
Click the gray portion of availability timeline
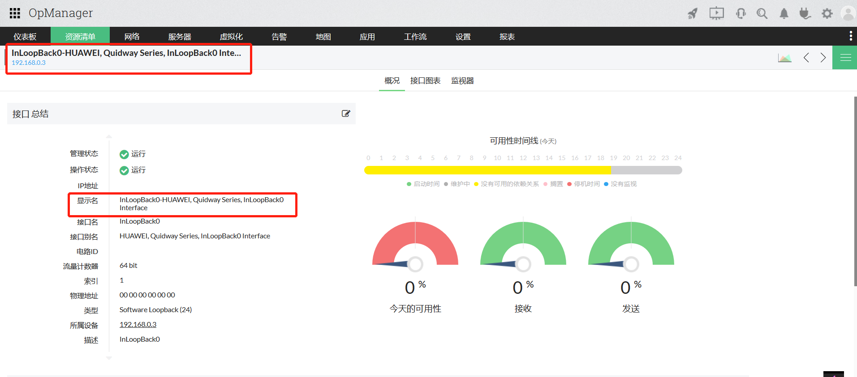[646, 170]
